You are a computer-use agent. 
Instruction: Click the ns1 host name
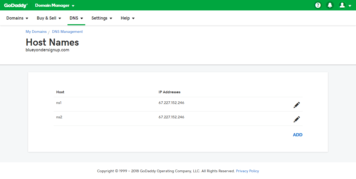[59, 103]
